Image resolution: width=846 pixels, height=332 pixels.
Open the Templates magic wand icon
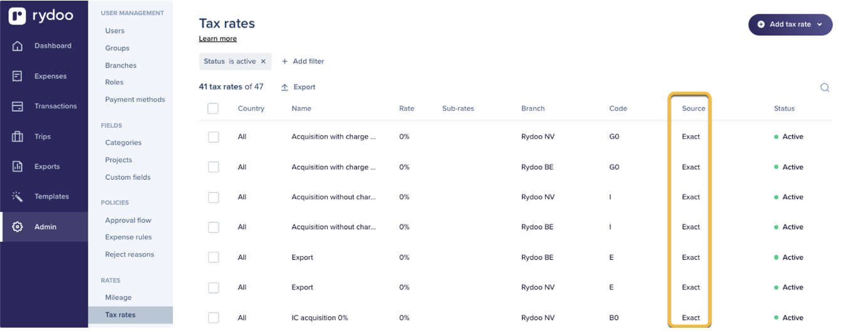point(18,197)
